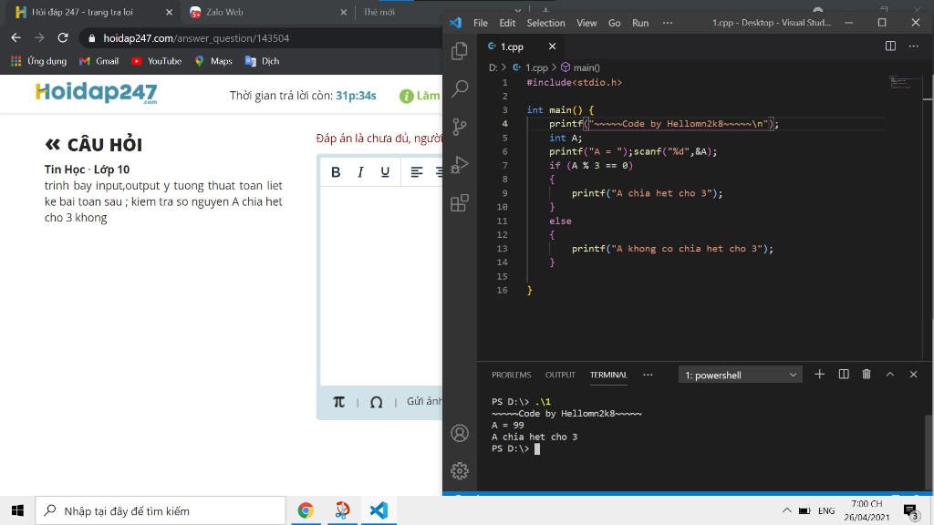Switch to the TERMINAL panel tab
The image size is (934, 525).
tap(608, 375)
